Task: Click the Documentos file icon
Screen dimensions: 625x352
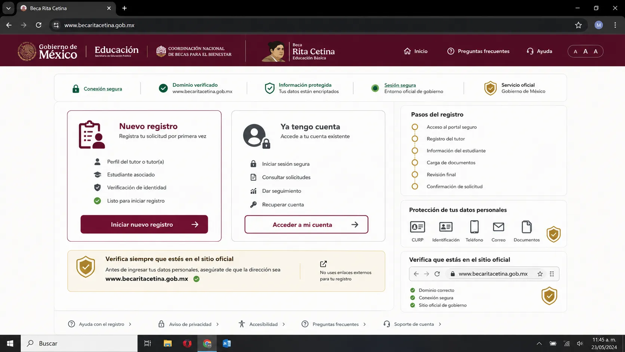Action: tap(526, 227)
